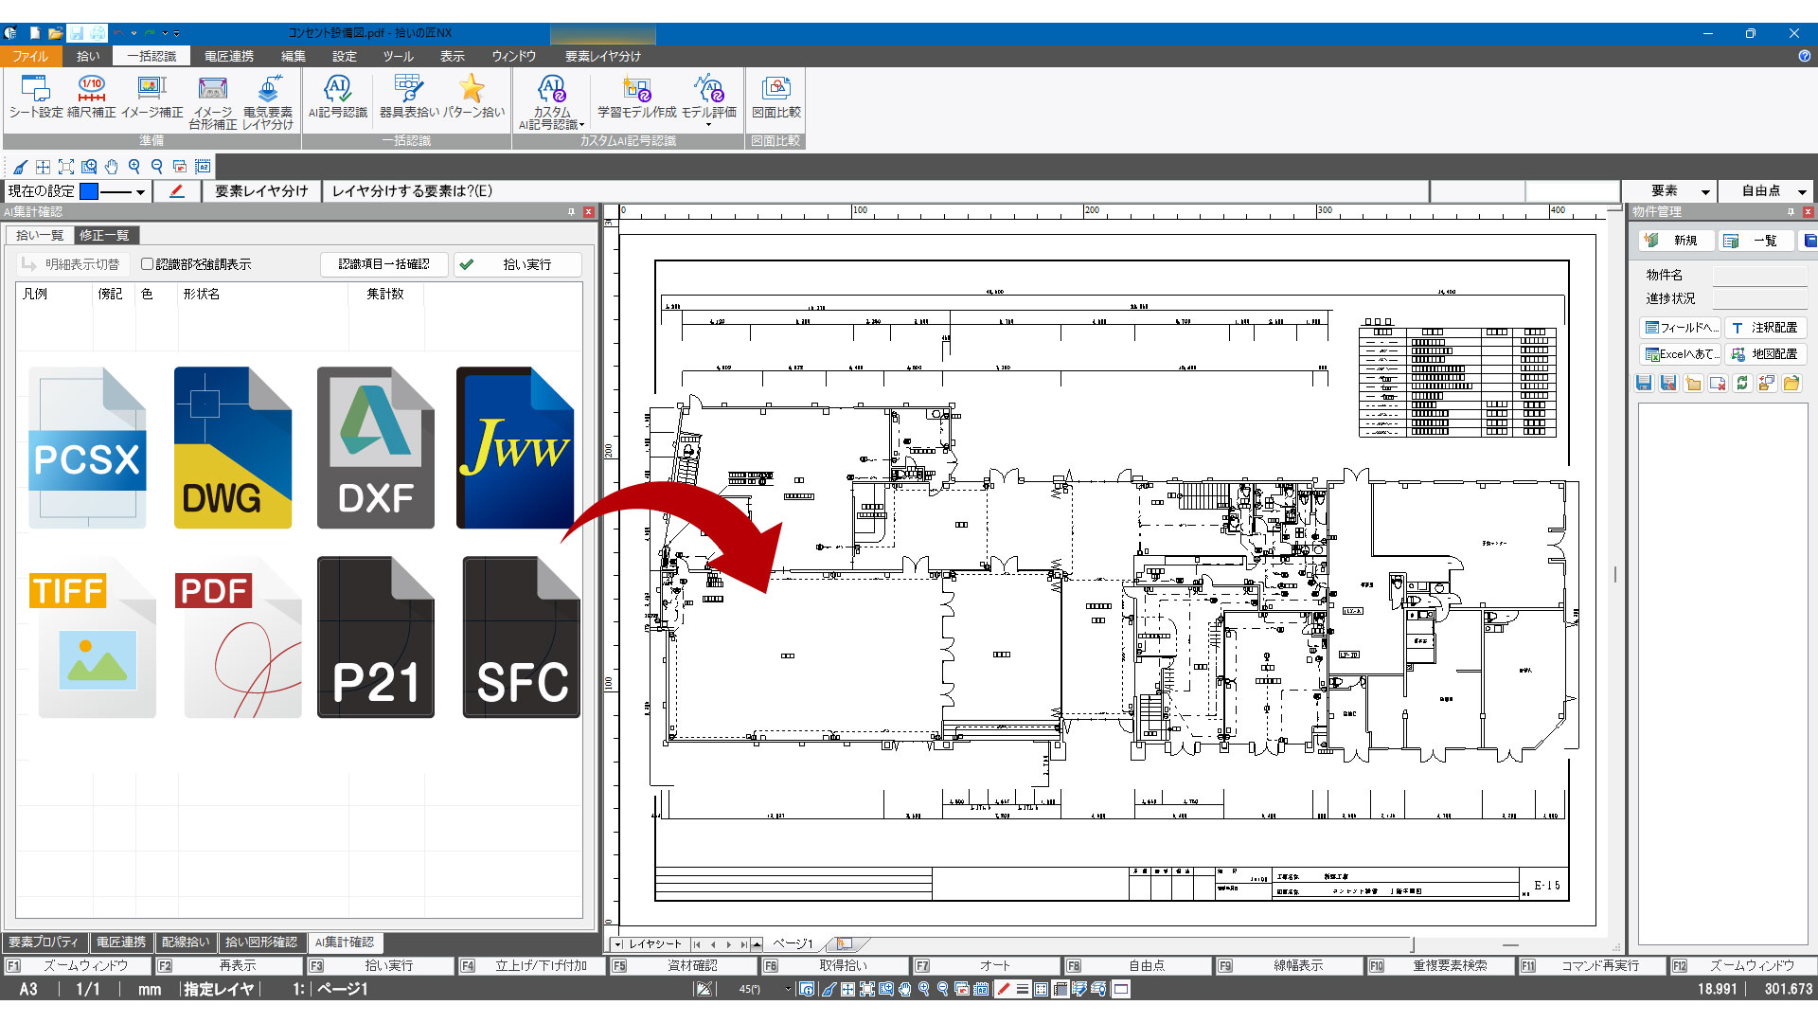Select the 縮尺補正 scale correction tool
Viewport: 1818px width, 1023px height.
click(x=92, y=97)
